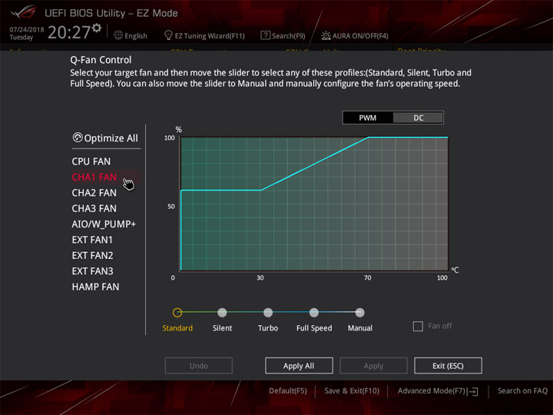
Task: Click fan curve end at 100°C
Action: 448,138
